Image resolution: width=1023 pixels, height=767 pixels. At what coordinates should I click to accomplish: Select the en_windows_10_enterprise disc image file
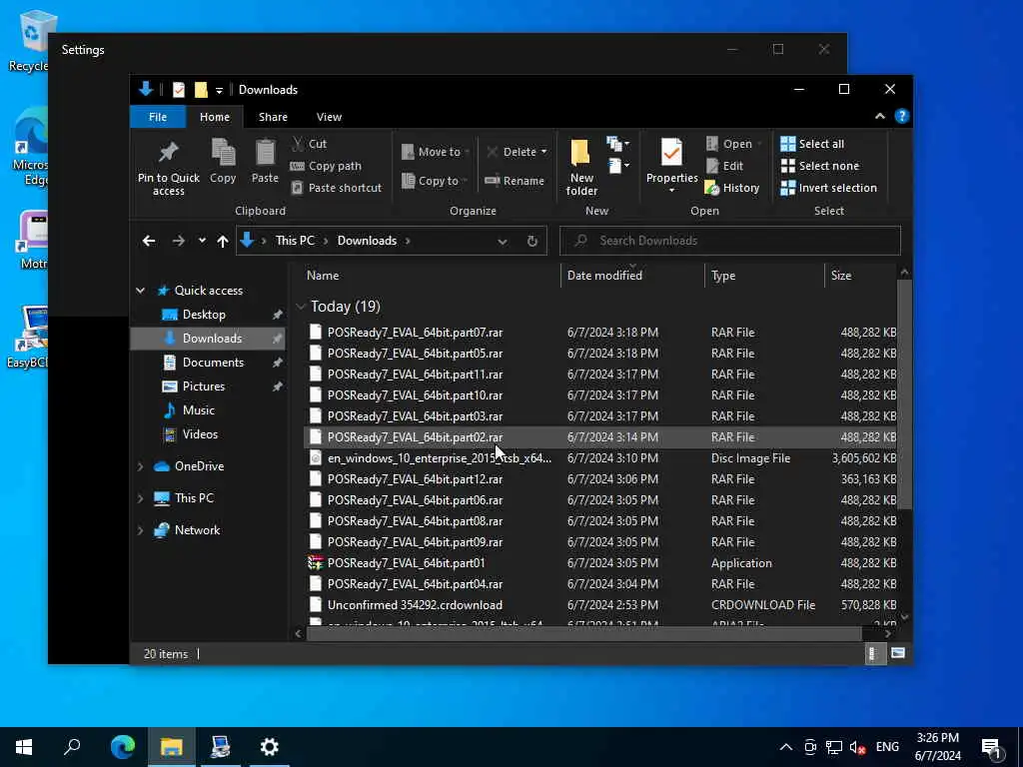pyautogui.click(x=600, y=457)
